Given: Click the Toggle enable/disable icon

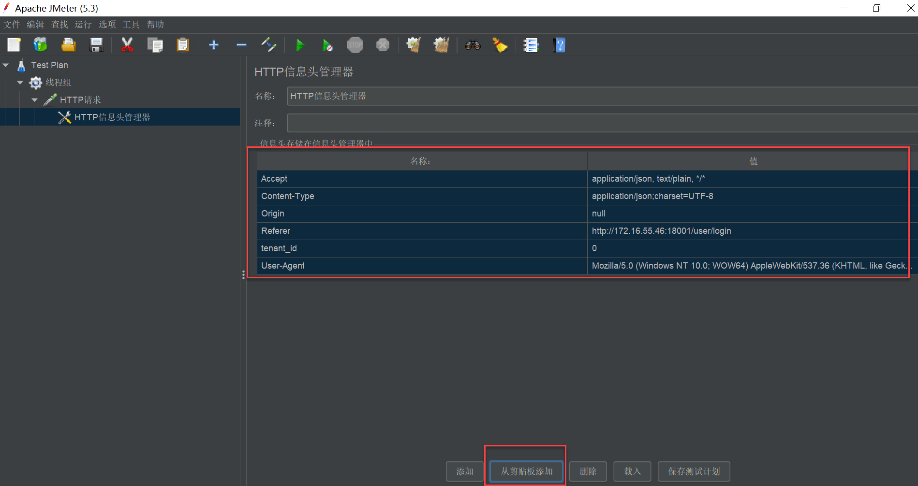Looking at the screenshot, I should click(268, 45).
